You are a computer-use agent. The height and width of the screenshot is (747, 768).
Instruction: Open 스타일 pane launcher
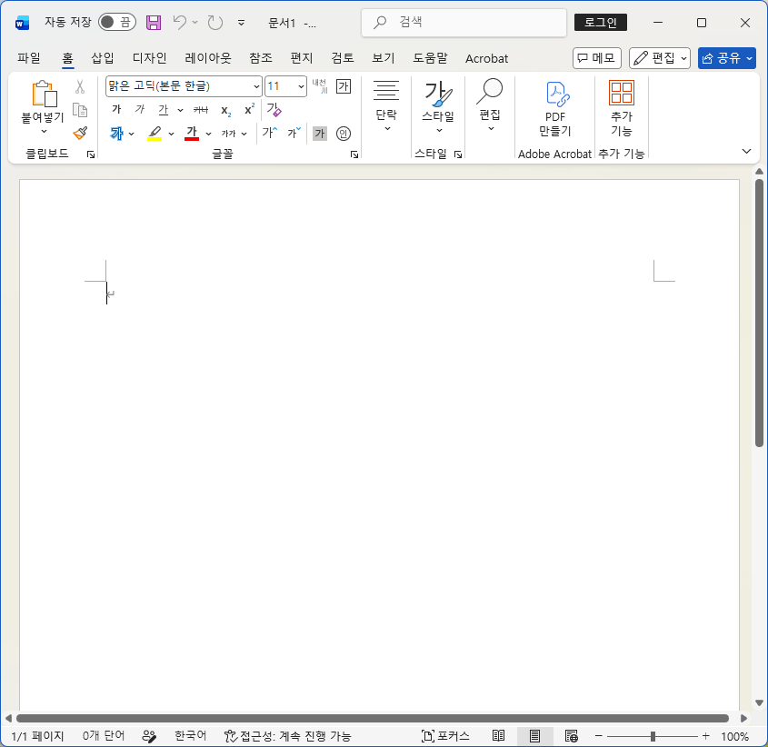coord(458,154)
